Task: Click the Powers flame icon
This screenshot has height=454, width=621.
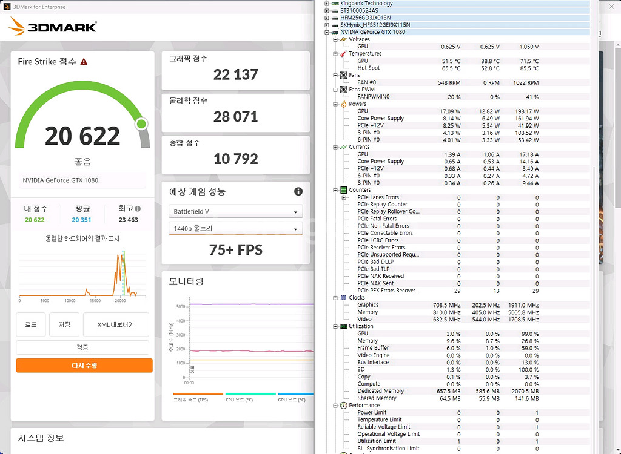Action: (x=344, y=104)
